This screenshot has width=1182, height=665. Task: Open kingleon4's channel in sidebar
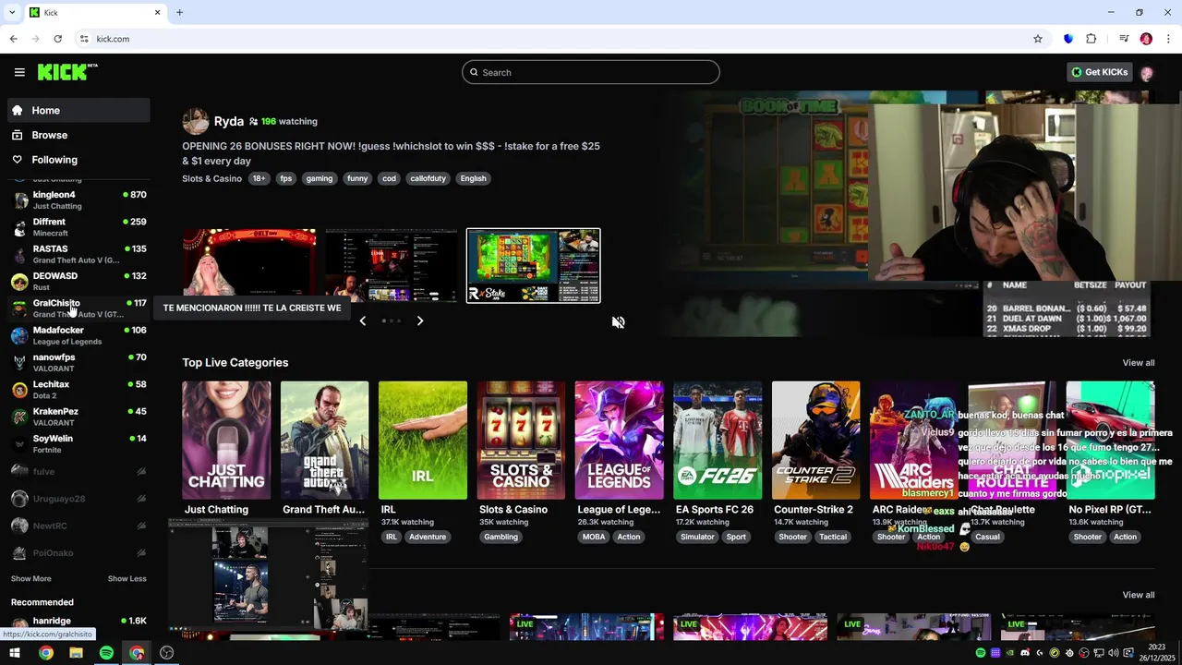coord(78,199)
